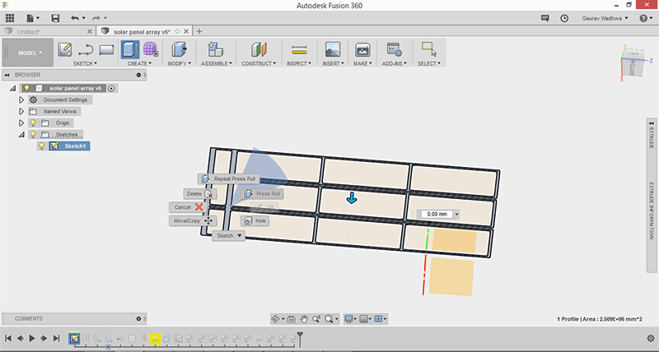659x352 pixels.
Task: Click the Create Sketch icon in toolbar
Action: point(65,49)
